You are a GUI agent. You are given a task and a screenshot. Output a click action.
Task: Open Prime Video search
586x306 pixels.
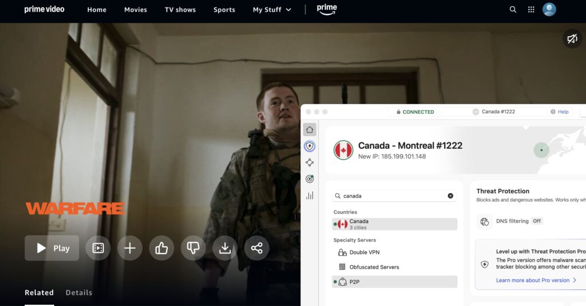[x=513, y=9]
